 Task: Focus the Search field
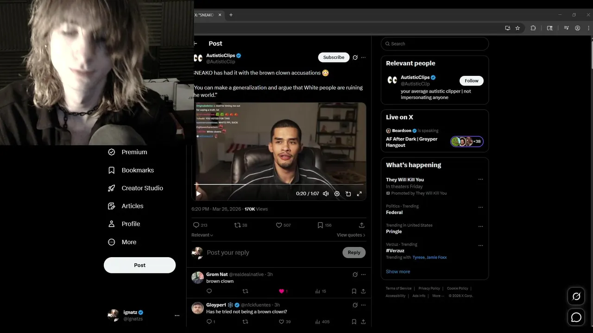435,44
